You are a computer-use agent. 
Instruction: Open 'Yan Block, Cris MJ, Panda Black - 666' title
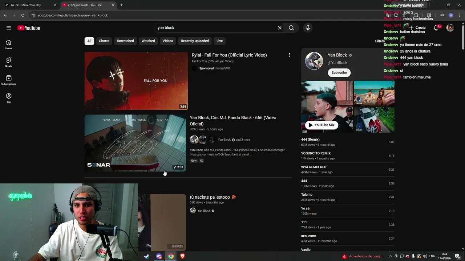click(233, 121)
